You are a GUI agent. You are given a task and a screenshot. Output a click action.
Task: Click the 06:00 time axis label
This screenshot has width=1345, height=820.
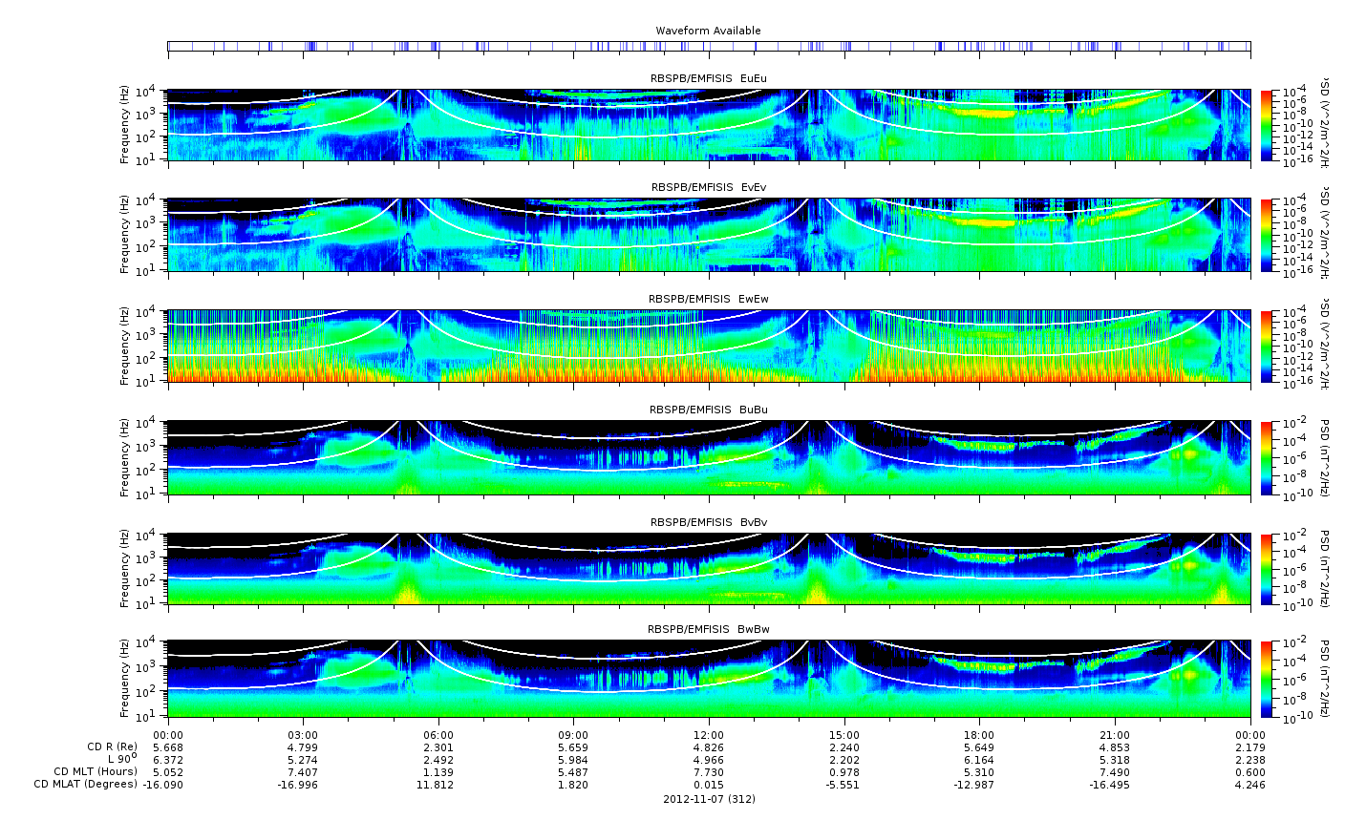coord(438,735)
